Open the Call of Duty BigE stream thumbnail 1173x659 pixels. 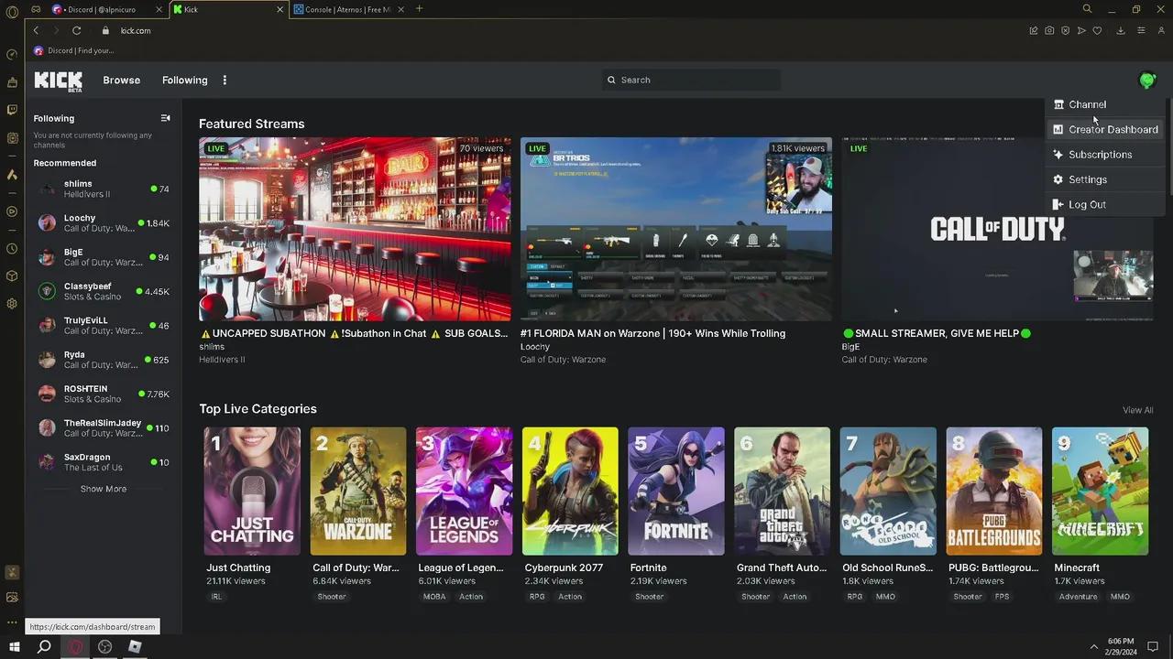[998, 229]
